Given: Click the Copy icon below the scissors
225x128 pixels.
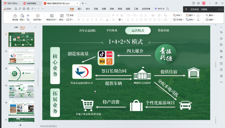Looking at the screenshot, I should click(x=28, y=19).
